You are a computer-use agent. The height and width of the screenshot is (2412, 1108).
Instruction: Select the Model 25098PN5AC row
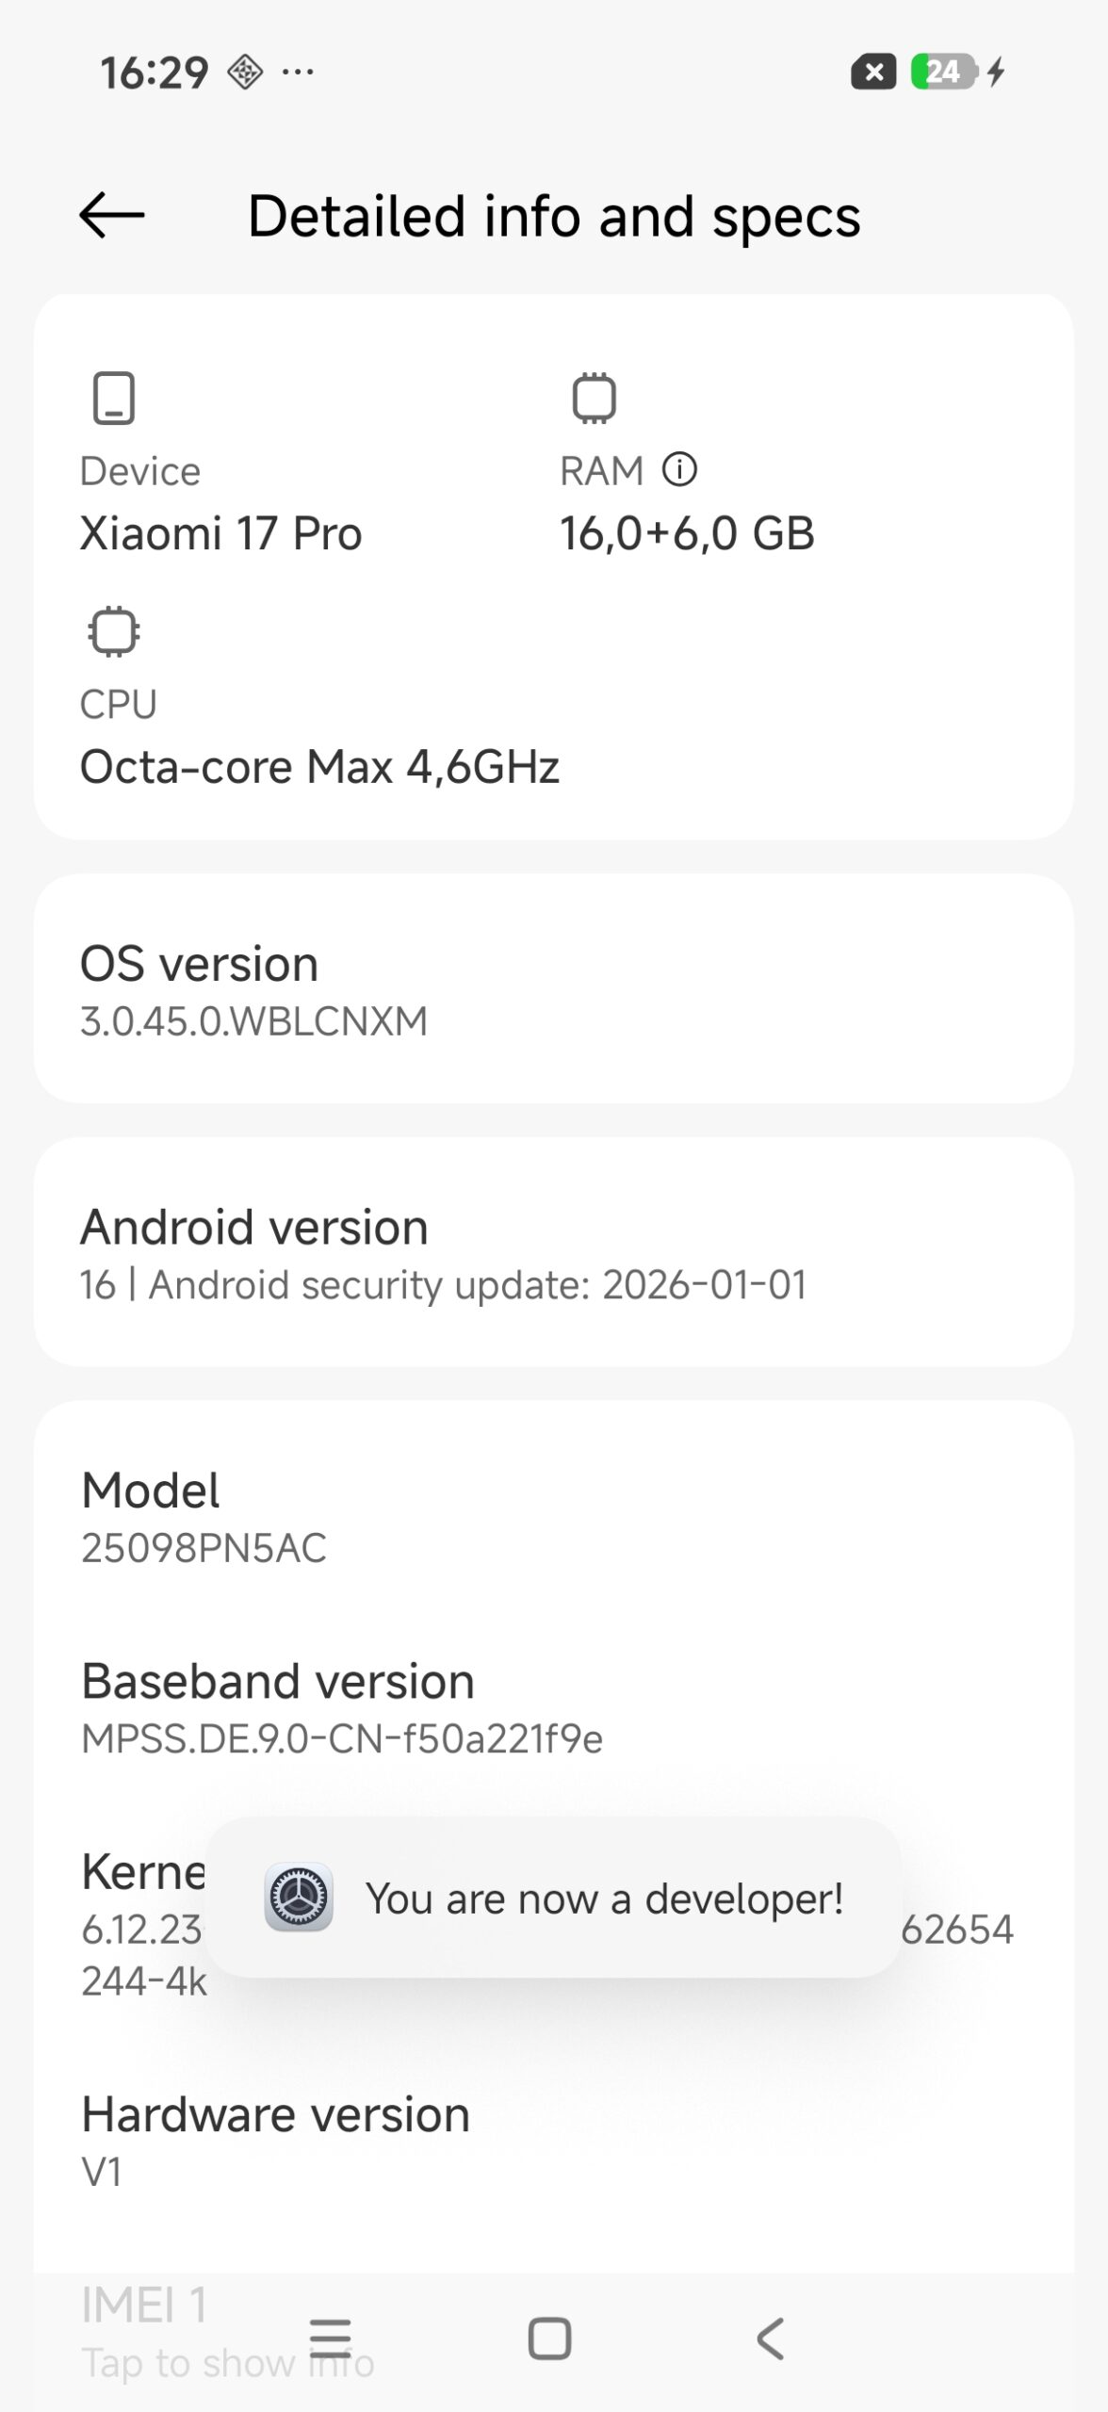click(553, 1517)
